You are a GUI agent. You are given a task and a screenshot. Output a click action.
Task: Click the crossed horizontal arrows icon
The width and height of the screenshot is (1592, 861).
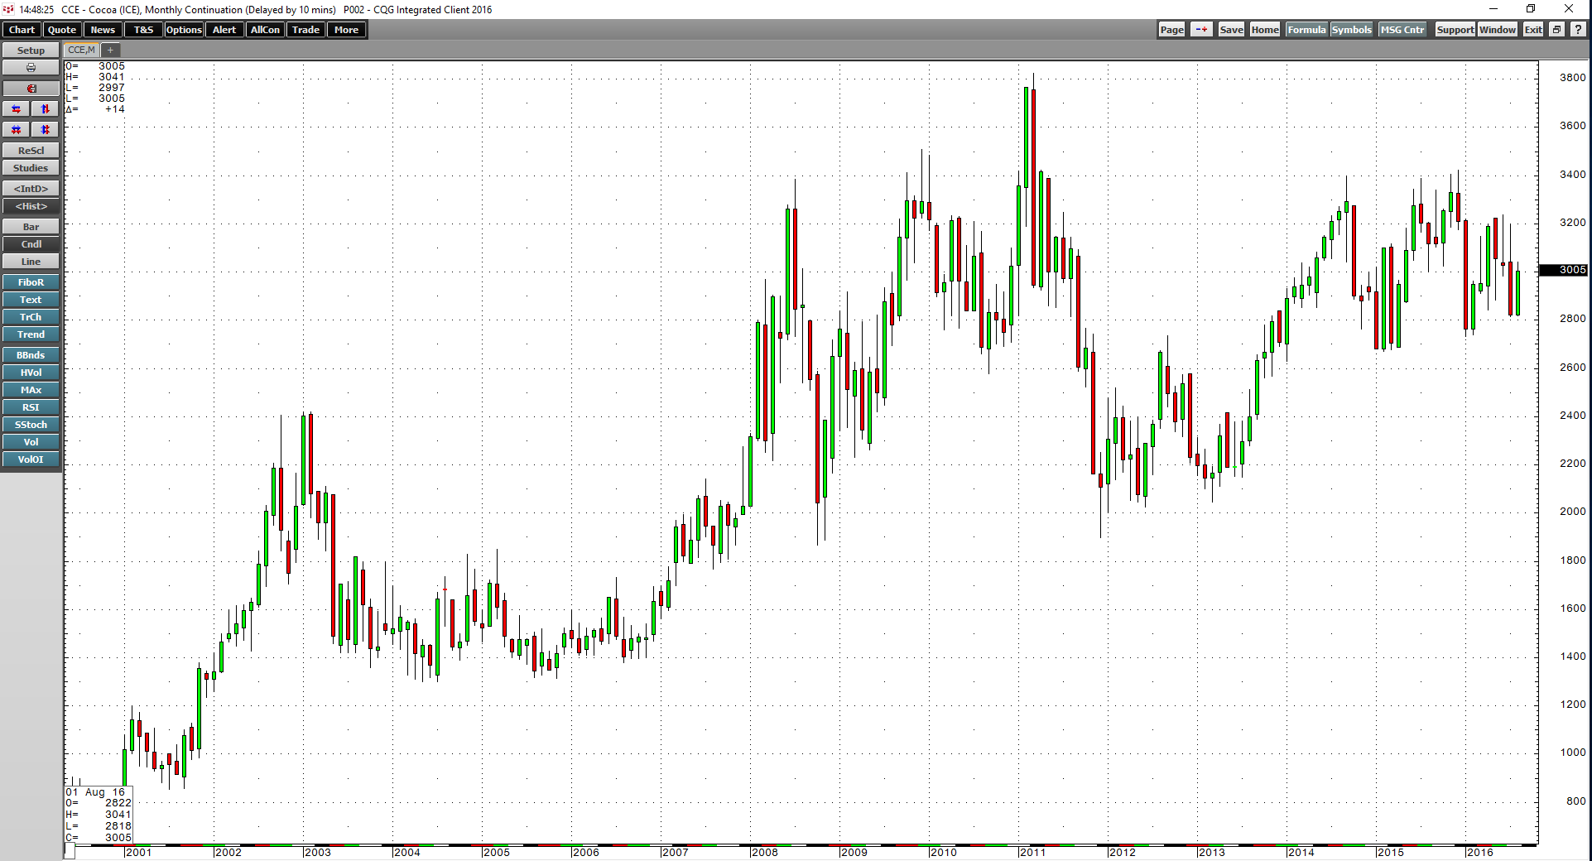pyautogui.click(x=17, y=130)
